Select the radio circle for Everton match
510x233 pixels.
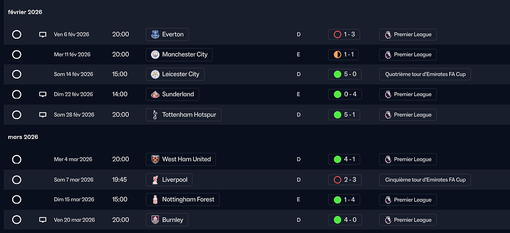click(x=17, y=35)
